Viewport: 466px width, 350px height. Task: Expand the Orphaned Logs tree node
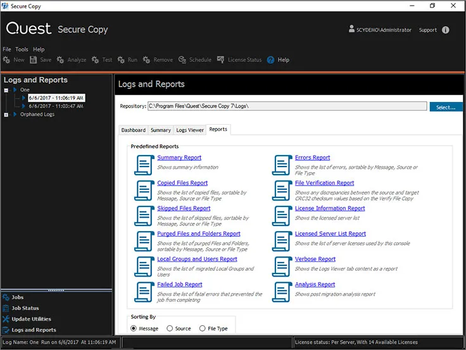point(6,115)
